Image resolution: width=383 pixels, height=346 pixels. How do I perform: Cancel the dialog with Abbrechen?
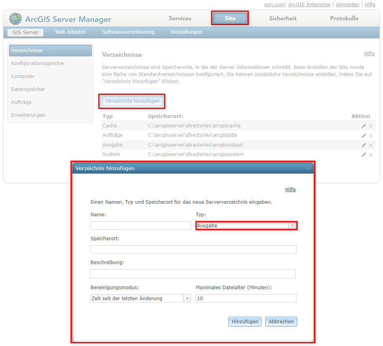coord(281,322)
